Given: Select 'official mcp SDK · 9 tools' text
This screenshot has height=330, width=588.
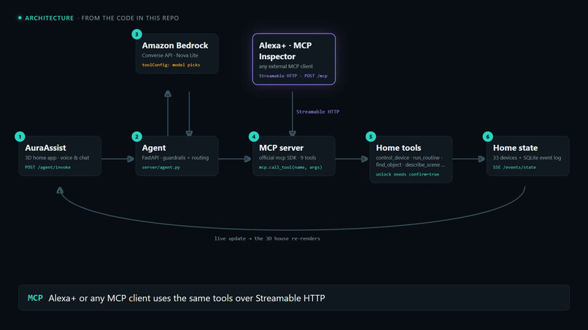Looking at the screenshot, I should click(x=287, y=157).
